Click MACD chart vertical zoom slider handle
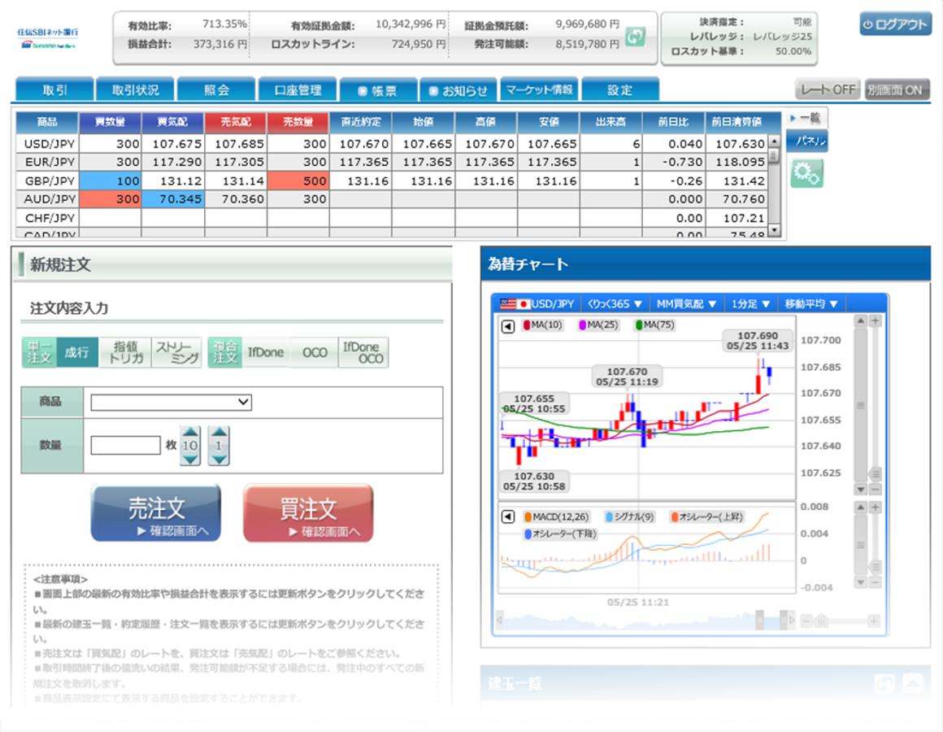This screenshot has width=943, height=732. [x=876, y=567]
